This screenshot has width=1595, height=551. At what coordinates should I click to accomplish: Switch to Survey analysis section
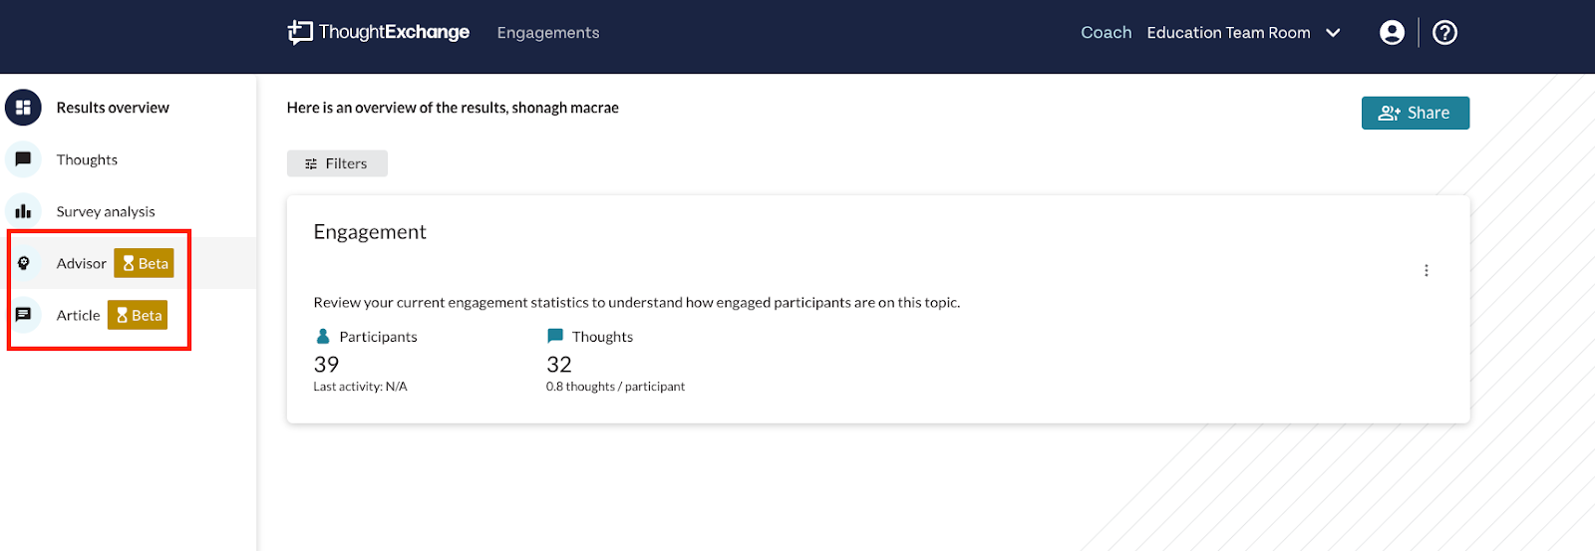(x=106, y=211)
